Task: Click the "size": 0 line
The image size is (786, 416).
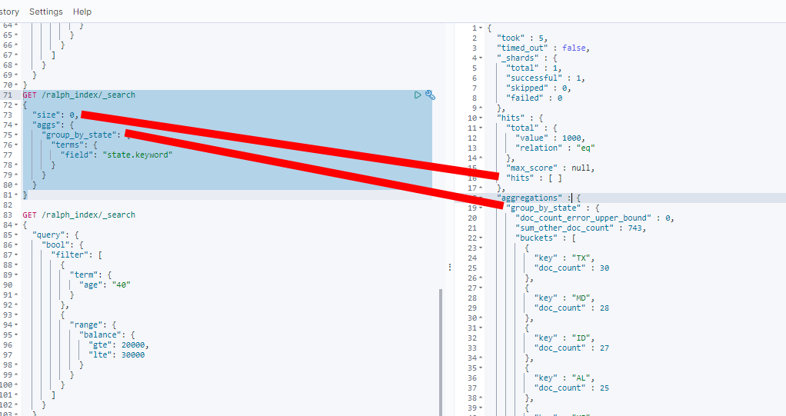Action: point(55,115)
